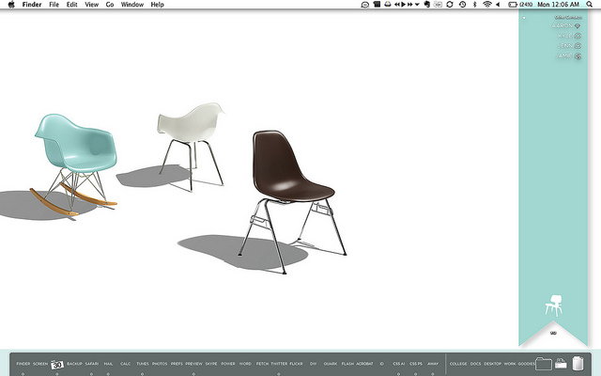Open the Wi-Fi status menu
The width and height of the screenshot is (601, 376).
487,4
